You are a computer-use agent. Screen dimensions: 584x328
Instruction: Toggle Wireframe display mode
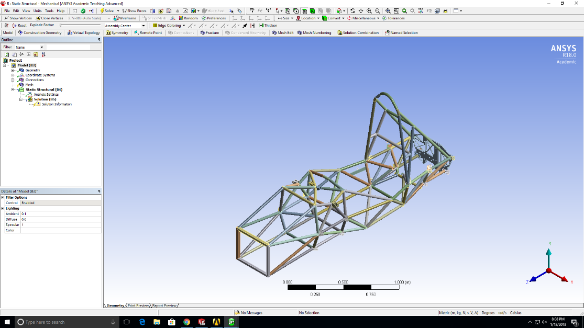point(125,18)
